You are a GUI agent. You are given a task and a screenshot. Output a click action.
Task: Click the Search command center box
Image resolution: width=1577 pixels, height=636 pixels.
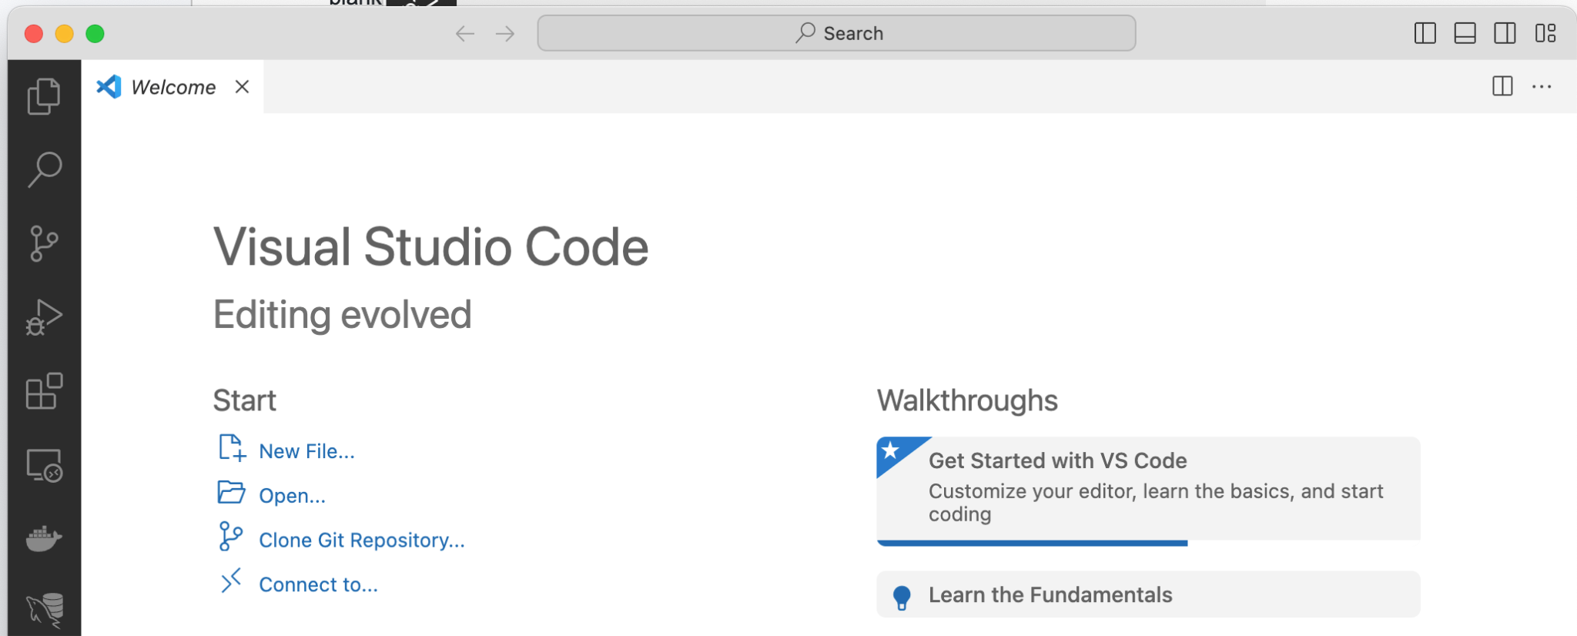[836, 33]
